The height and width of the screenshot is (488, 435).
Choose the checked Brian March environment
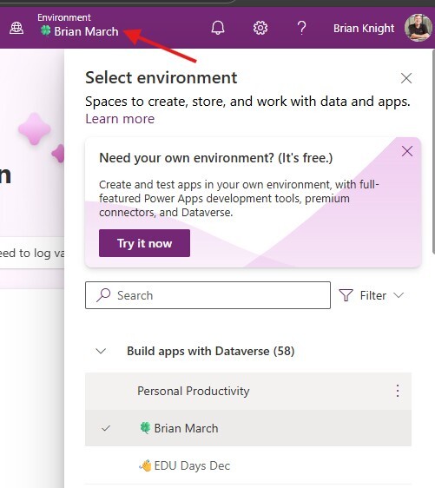pyautogui.click(x=248, y=428)
